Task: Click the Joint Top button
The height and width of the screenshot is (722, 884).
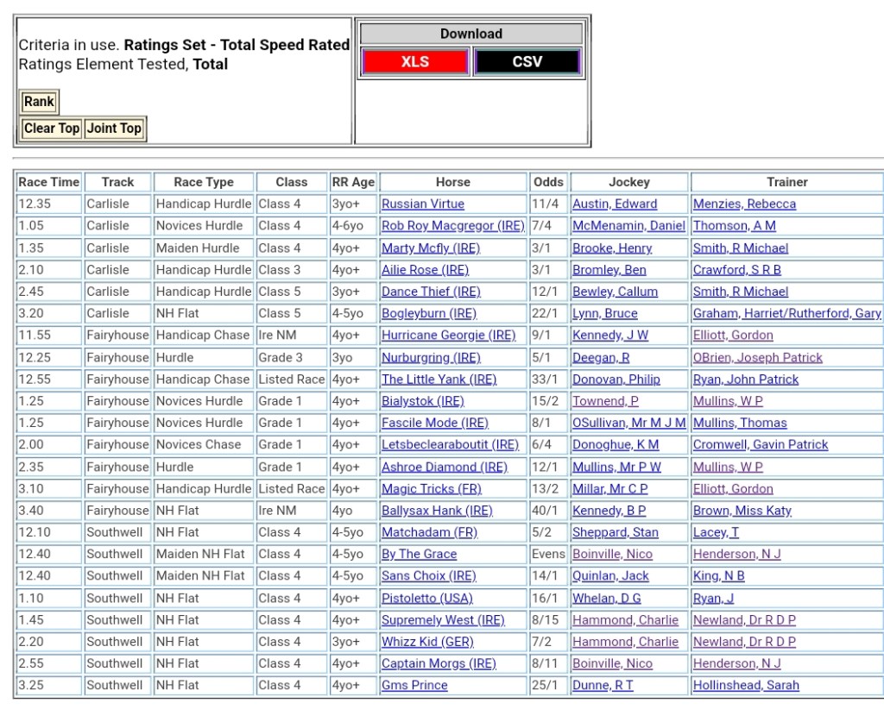Action: 114,129
